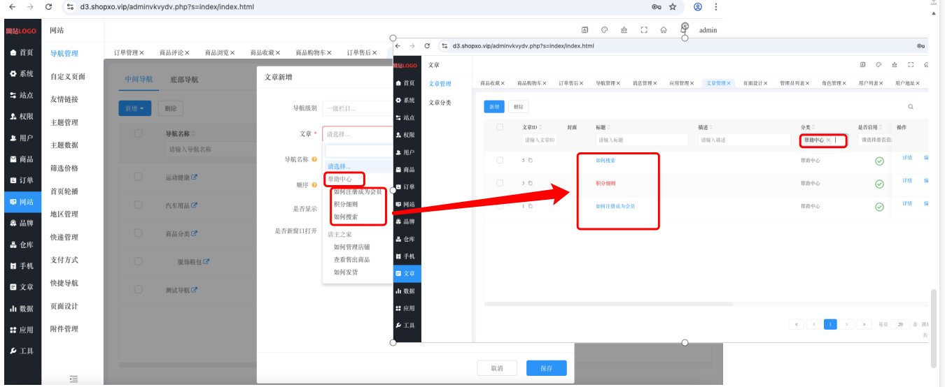
Task: Tick the checkbox in the 测试导航 row
Action: (139, 290)
